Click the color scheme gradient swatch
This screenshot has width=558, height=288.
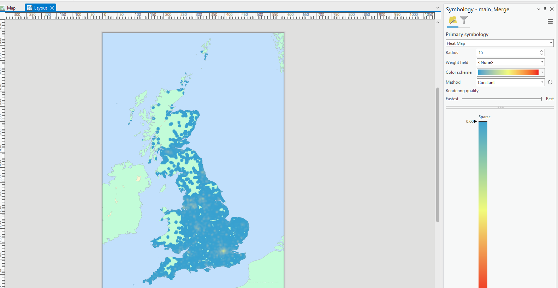coord(508,72)
